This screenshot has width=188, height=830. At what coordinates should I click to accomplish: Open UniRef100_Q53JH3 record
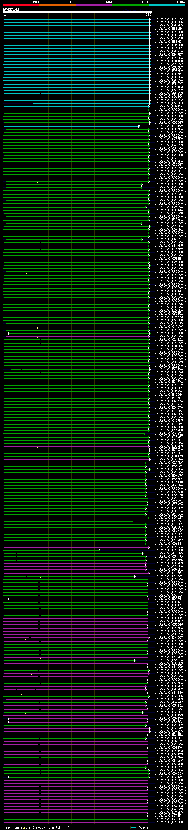click(169, 103)
